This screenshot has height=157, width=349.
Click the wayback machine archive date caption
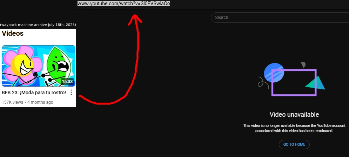pos(38,25)
